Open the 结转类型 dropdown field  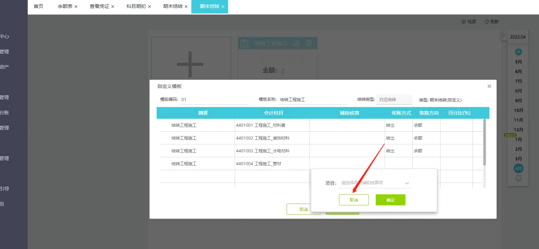click(x=394, y=100)
